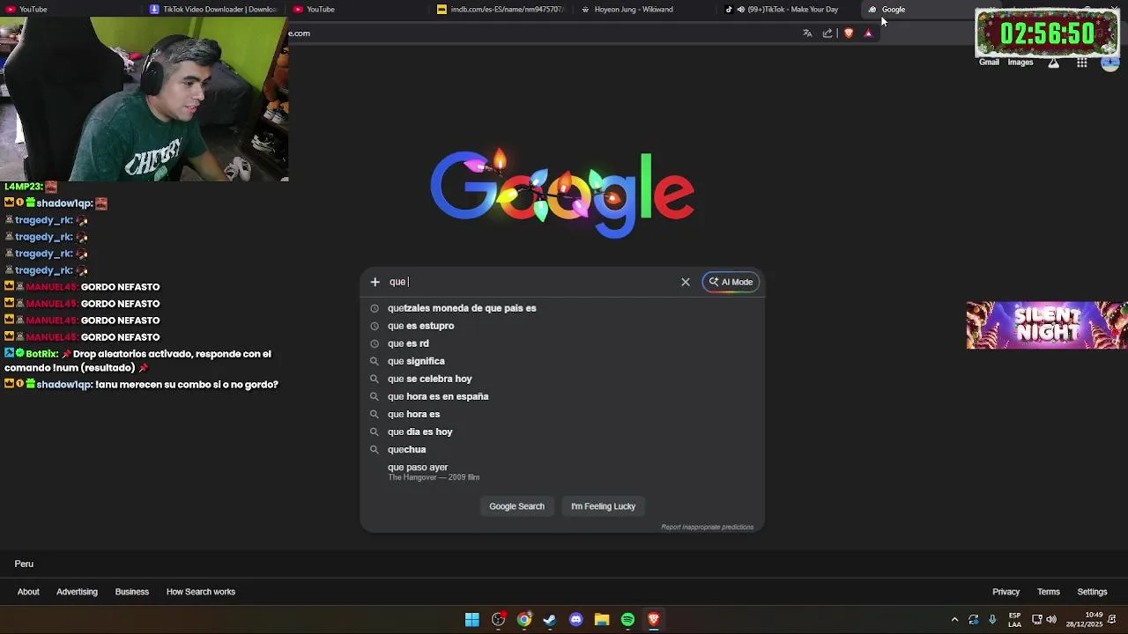Click the microphone tray icon
The width and height of the screenshot is (1128, 634).
pos(992,620)
